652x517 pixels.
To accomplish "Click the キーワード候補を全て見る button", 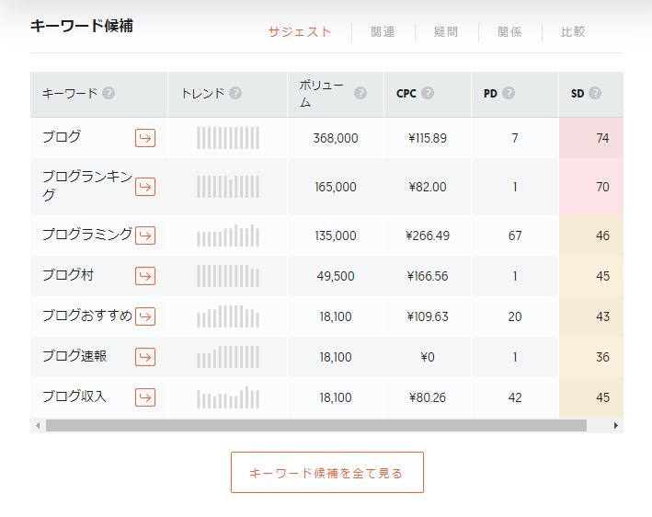I will click(x=326, y=473).
